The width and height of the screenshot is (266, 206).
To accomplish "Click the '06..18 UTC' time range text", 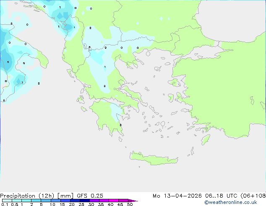I will point(221,196).
